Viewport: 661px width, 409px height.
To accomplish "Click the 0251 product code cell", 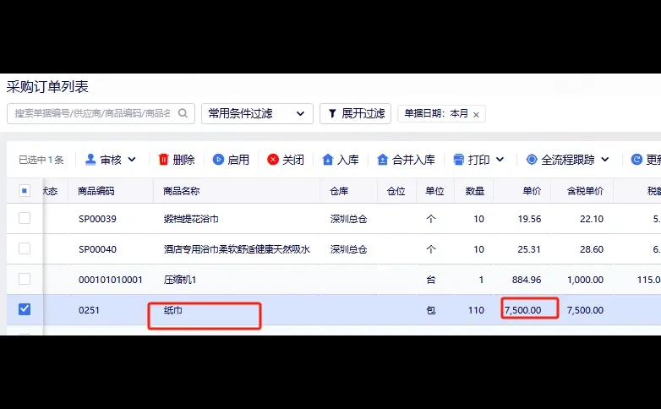I will click(x=89, y=310).
